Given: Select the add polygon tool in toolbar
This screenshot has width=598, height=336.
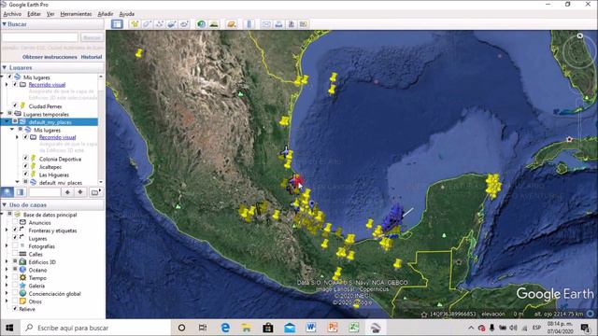Looking at the screenshot, I should pyautogui.click(x=147, y=24).
